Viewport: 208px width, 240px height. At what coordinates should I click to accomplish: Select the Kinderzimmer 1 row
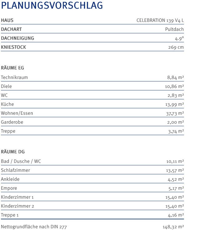point(92,197)
